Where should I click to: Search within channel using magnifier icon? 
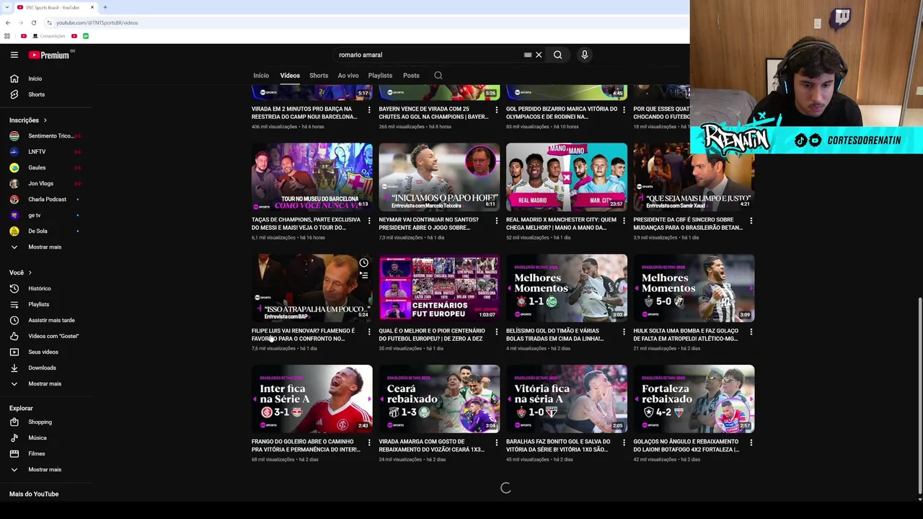point(438,75)
